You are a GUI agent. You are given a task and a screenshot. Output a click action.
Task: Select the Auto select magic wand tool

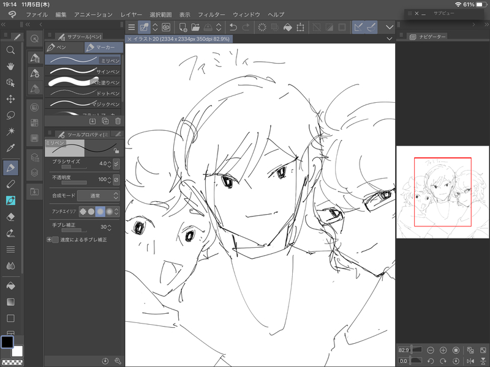[10, 132]
